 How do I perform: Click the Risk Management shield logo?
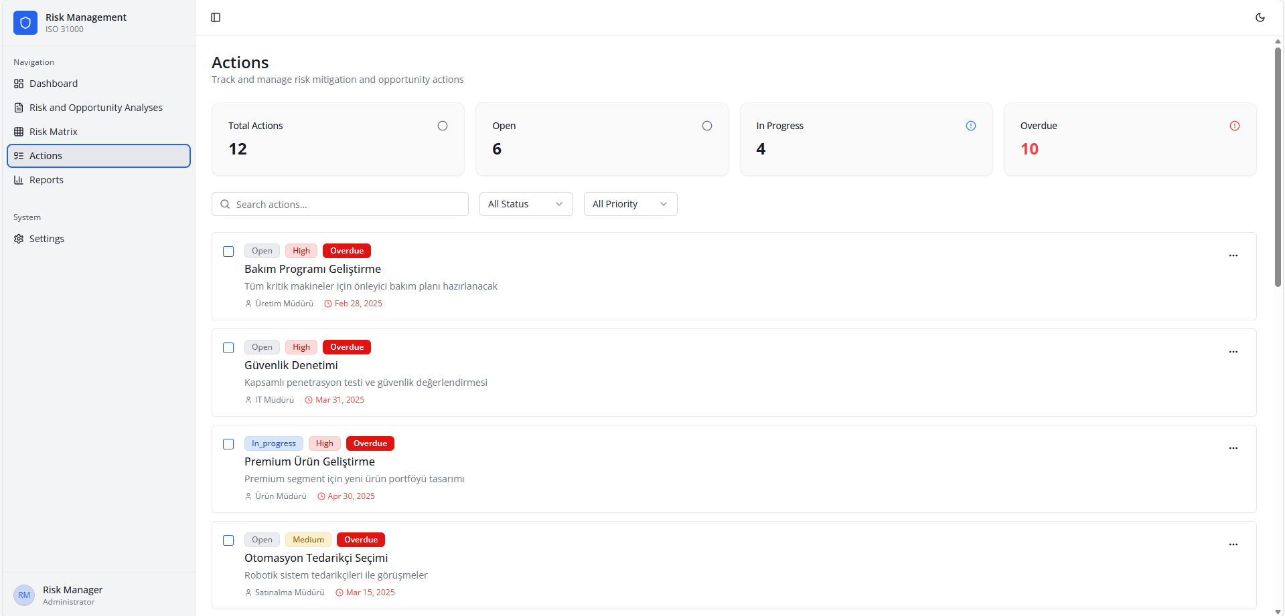click(x=25, y=22)
